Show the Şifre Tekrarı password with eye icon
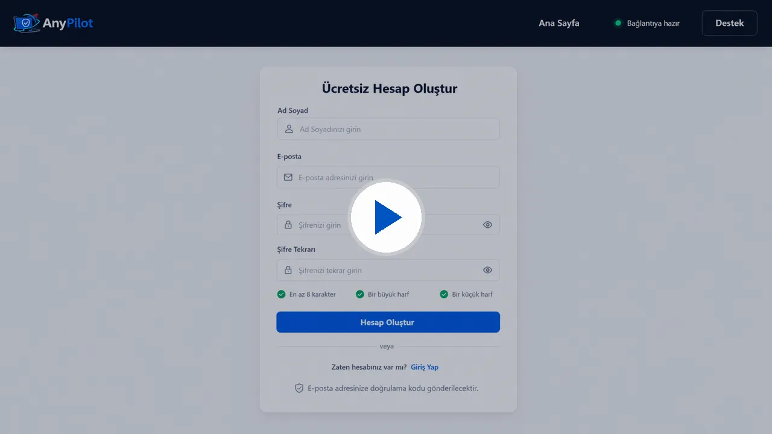772x434 pixels. click(x=488, y=270)
